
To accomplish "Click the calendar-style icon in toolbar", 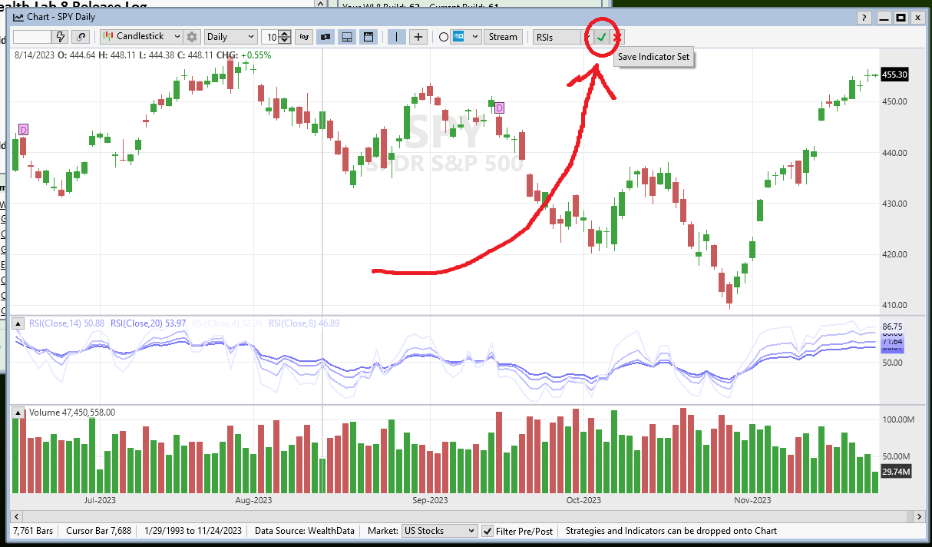I will click(x=368, y=36).
